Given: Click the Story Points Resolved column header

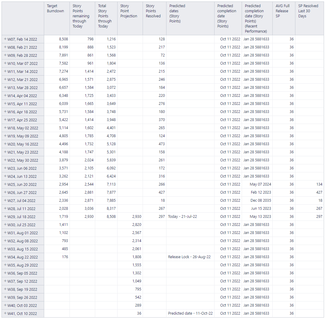Looking at the screenshot, I should (x=155, y=19).
